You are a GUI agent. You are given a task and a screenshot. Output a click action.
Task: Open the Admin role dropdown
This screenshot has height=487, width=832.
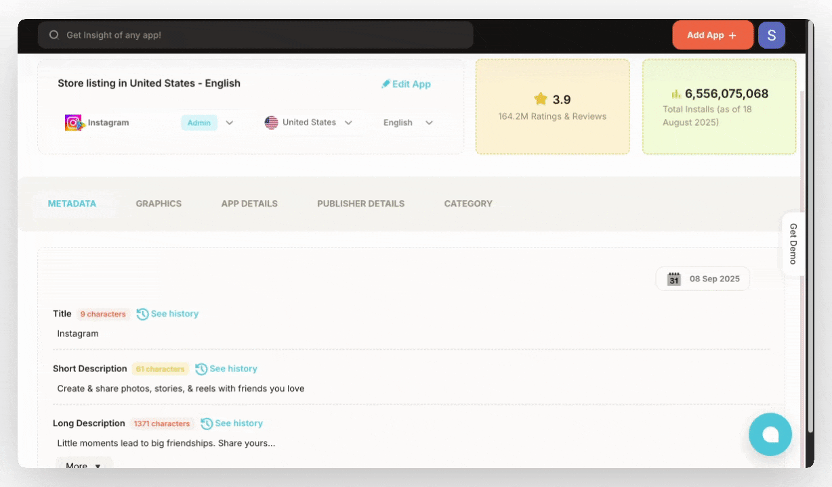click(x=230, y=122)
